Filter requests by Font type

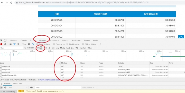(x=68, y=48)
